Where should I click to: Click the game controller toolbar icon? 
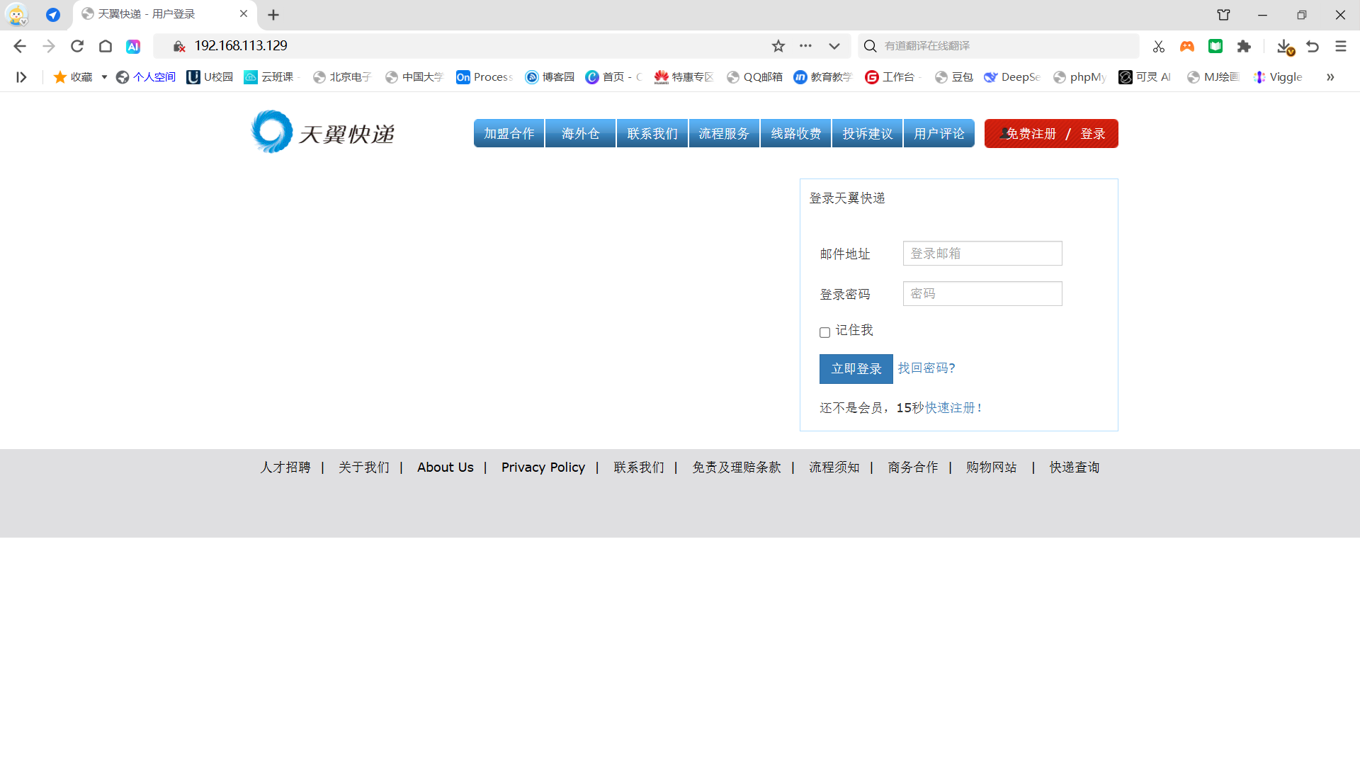coord(1187,46)
